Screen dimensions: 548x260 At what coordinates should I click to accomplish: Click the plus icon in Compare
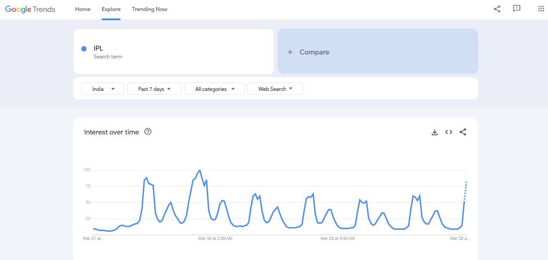click(x=290, y=52)
